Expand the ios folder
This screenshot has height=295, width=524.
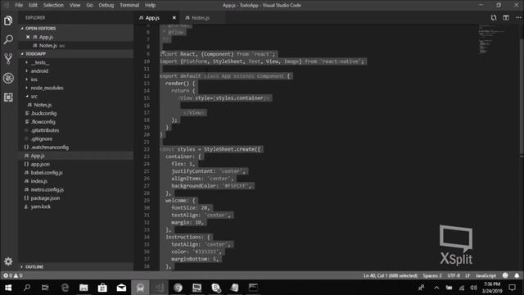34,79
